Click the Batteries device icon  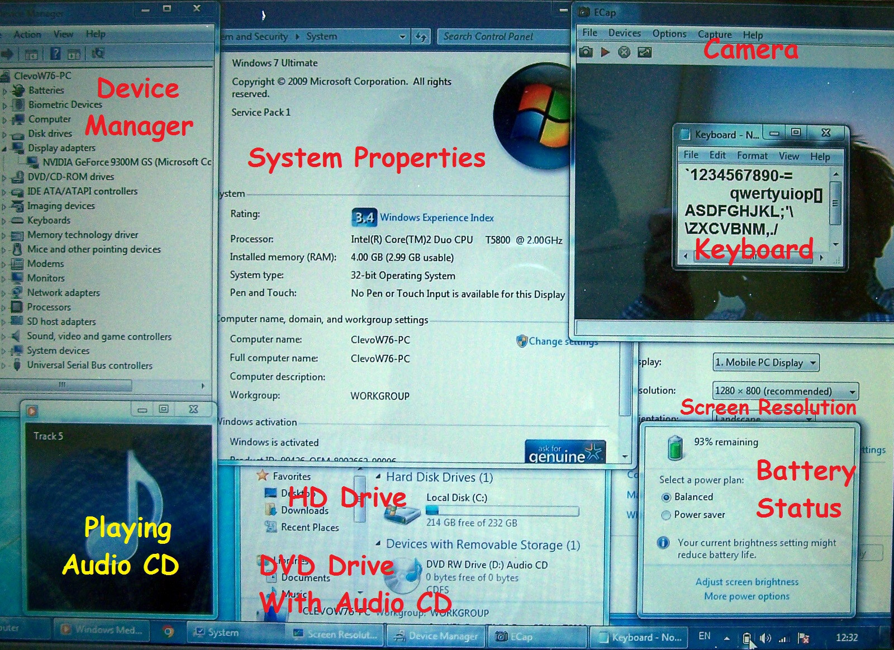[x=19, y=90]
